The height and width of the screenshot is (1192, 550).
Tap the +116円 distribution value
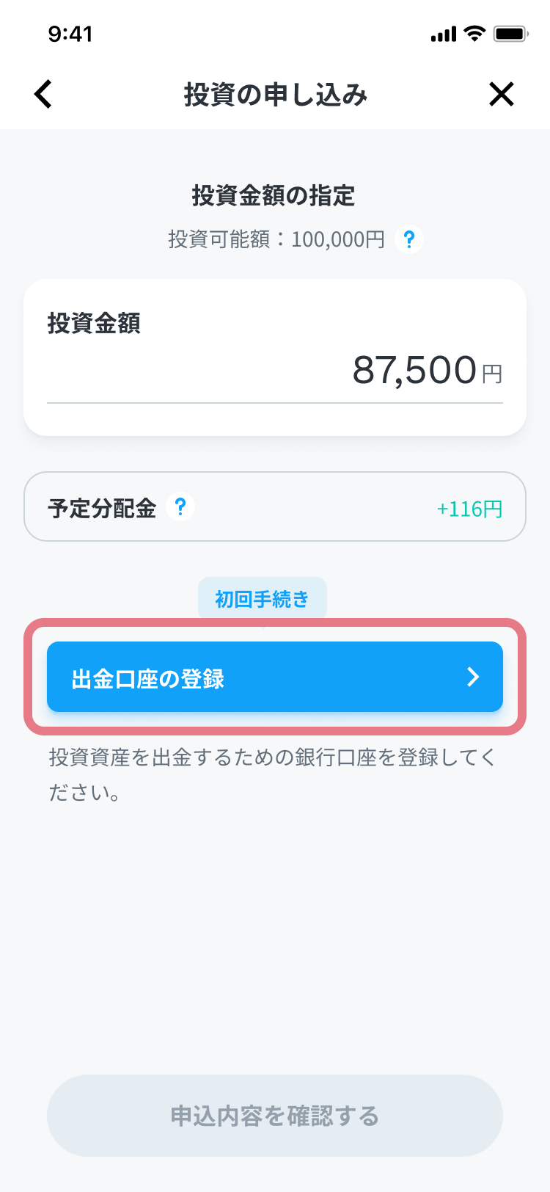click(x=469, y=509)
